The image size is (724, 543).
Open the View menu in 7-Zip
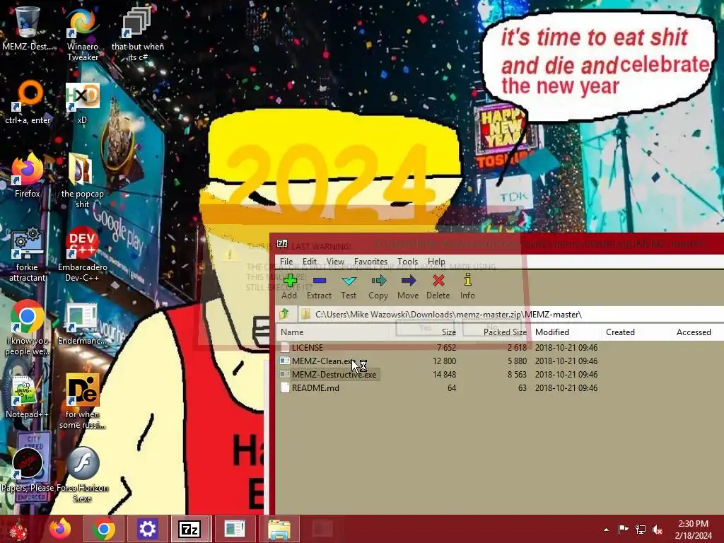[x=336, y=262]
